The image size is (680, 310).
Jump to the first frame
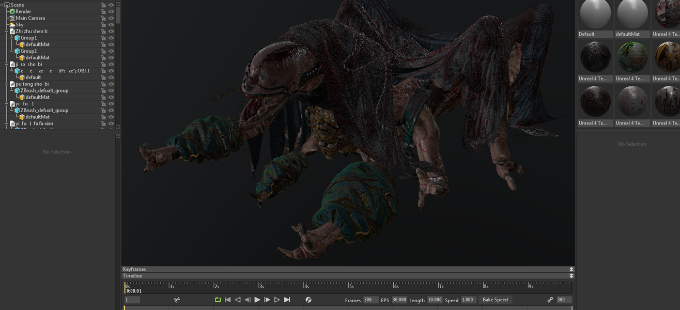(227, 300)
